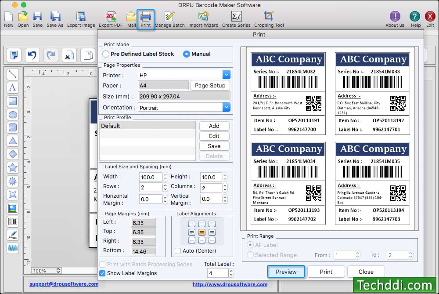Click the Page Setup button
Screen dimensions: 439x294
pyautogui.click(x=210, y=86)
